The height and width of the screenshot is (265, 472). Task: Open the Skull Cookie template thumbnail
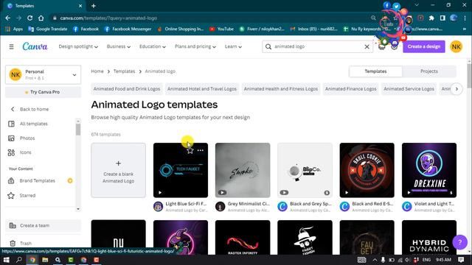coord(367,170)
